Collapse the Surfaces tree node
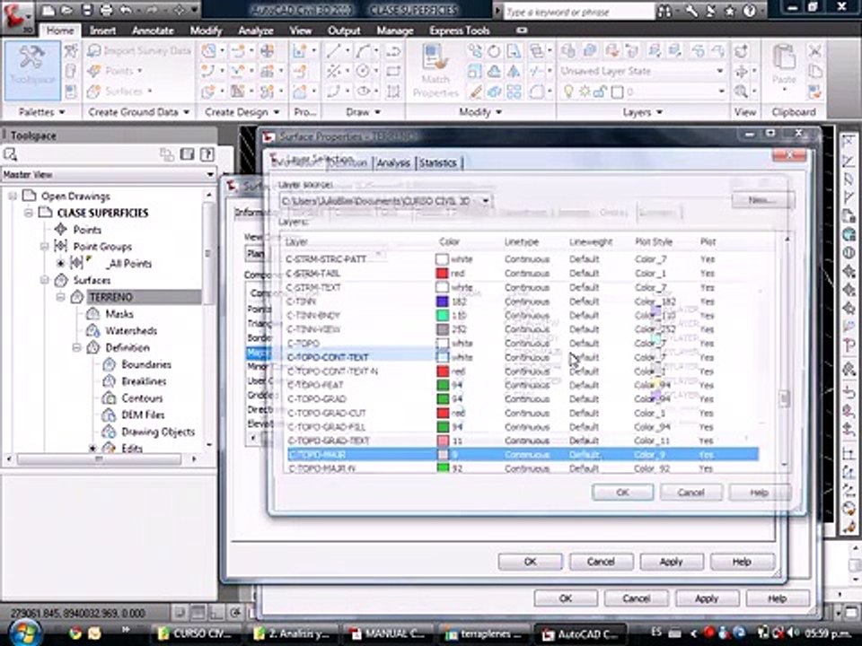The width and height of the screenshot is (862, 646). (45, 280)
